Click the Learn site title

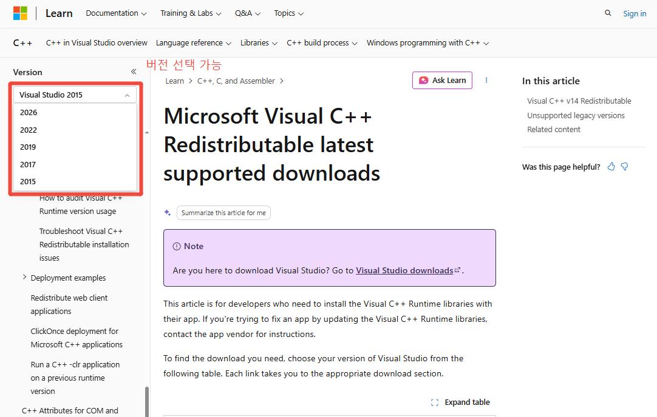pyautogui.click(x=59, y=13)
